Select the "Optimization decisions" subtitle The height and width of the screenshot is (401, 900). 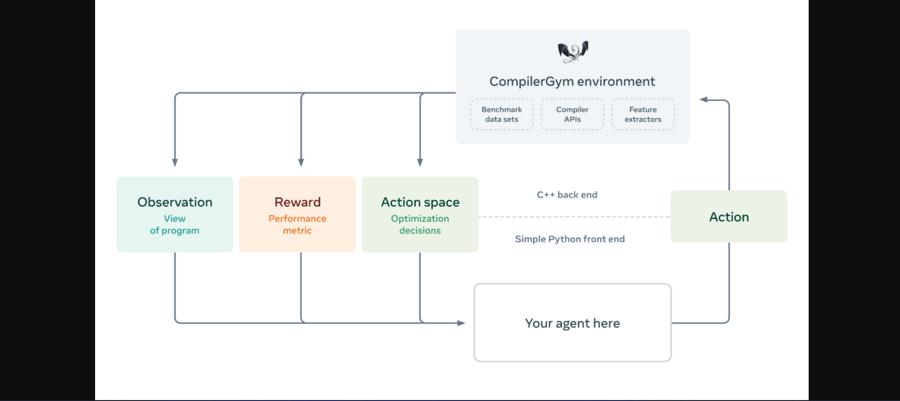point(420,225)
